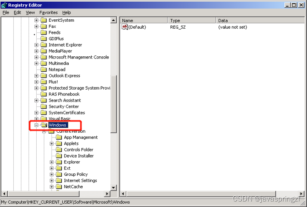Viewport: 307px width, 207px height.
Task: Click tree pane scroll down arrow
Action: click(113, 188)
